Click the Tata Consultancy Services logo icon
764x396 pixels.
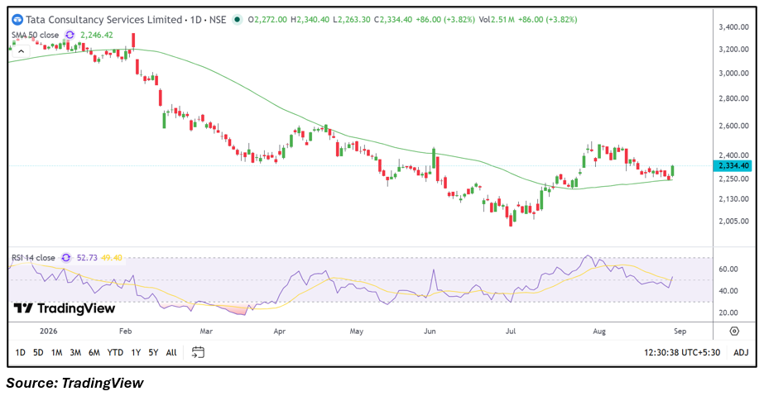coord(17,20)
